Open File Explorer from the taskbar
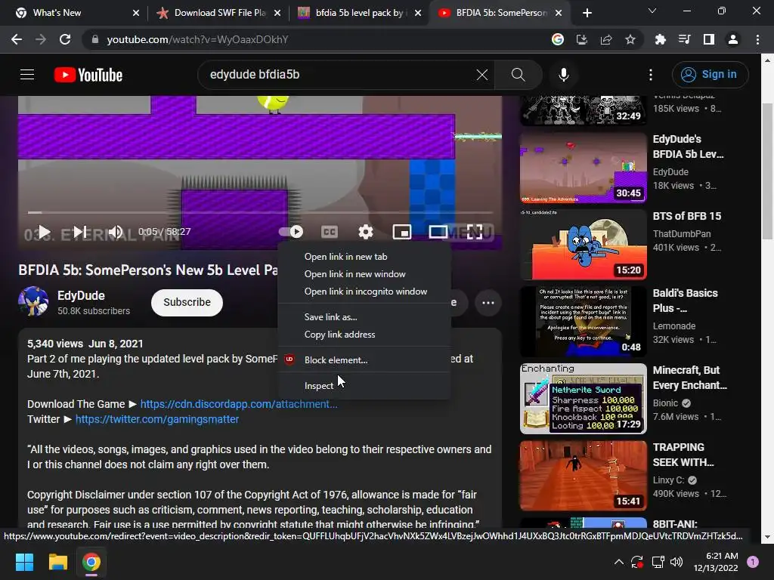774x580 pixels. pyautogui.click(x=57, y=562)
